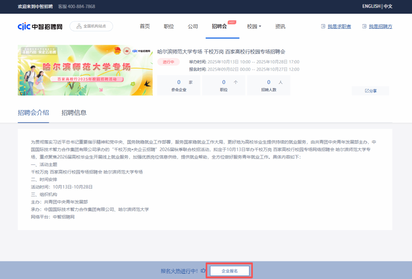Viewport: 412px width, 279px height.
Task: Switch to the 招聘信息 tab
Action: click(x=74, y=113)
